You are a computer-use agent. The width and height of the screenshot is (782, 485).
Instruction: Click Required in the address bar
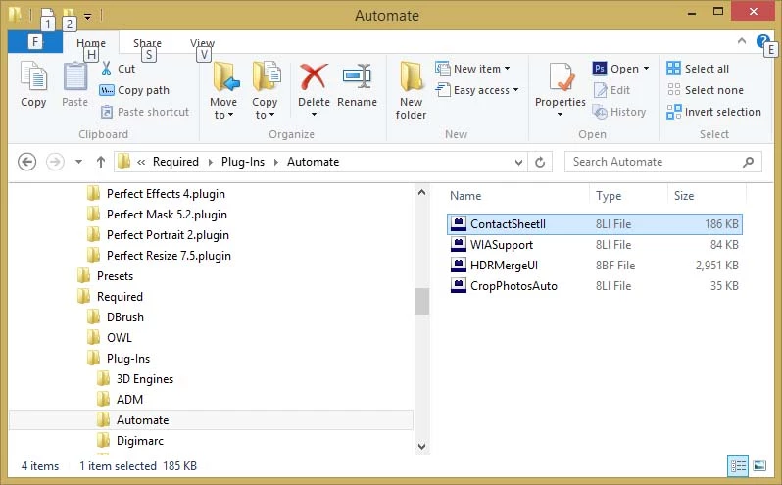coord(175,162)
